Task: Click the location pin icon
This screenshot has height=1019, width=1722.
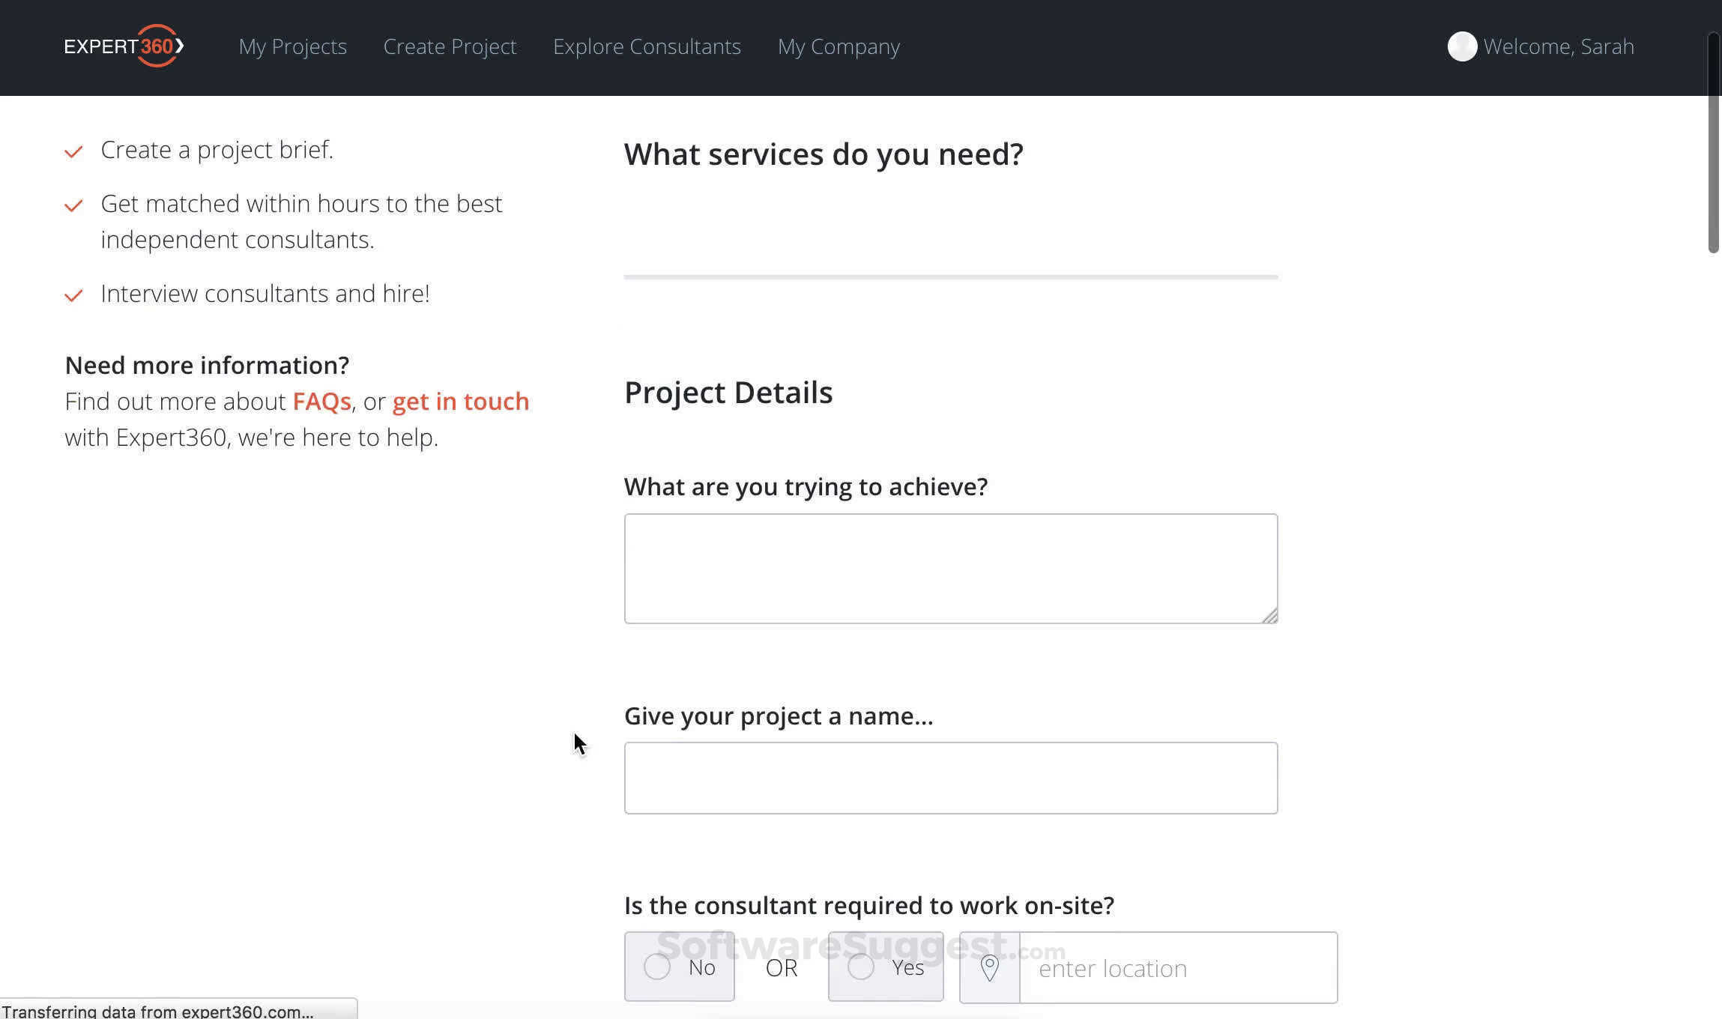Action: click(x=989, y=967)
